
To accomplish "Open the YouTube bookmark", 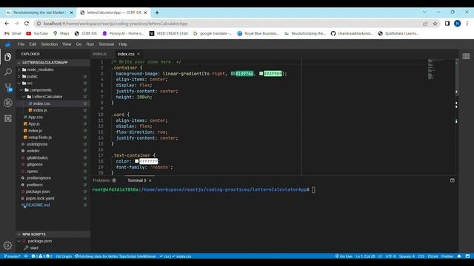I will tap(37, 33).
